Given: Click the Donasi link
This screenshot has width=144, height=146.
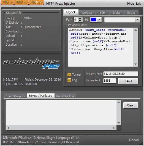Looking at the screenshot, I should pos(134,140).
